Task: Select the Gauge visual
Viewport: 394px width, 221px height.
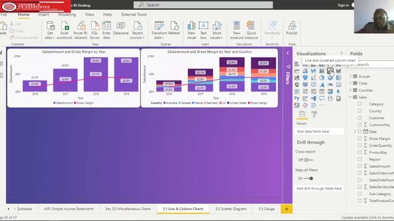Action: tap(330, 85)
